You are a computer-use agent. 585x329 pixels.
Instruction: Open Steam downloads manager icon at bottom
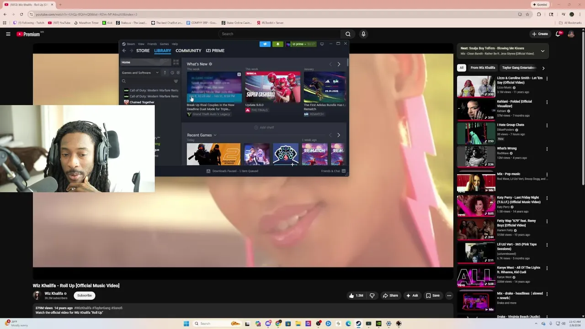(208, 171)
